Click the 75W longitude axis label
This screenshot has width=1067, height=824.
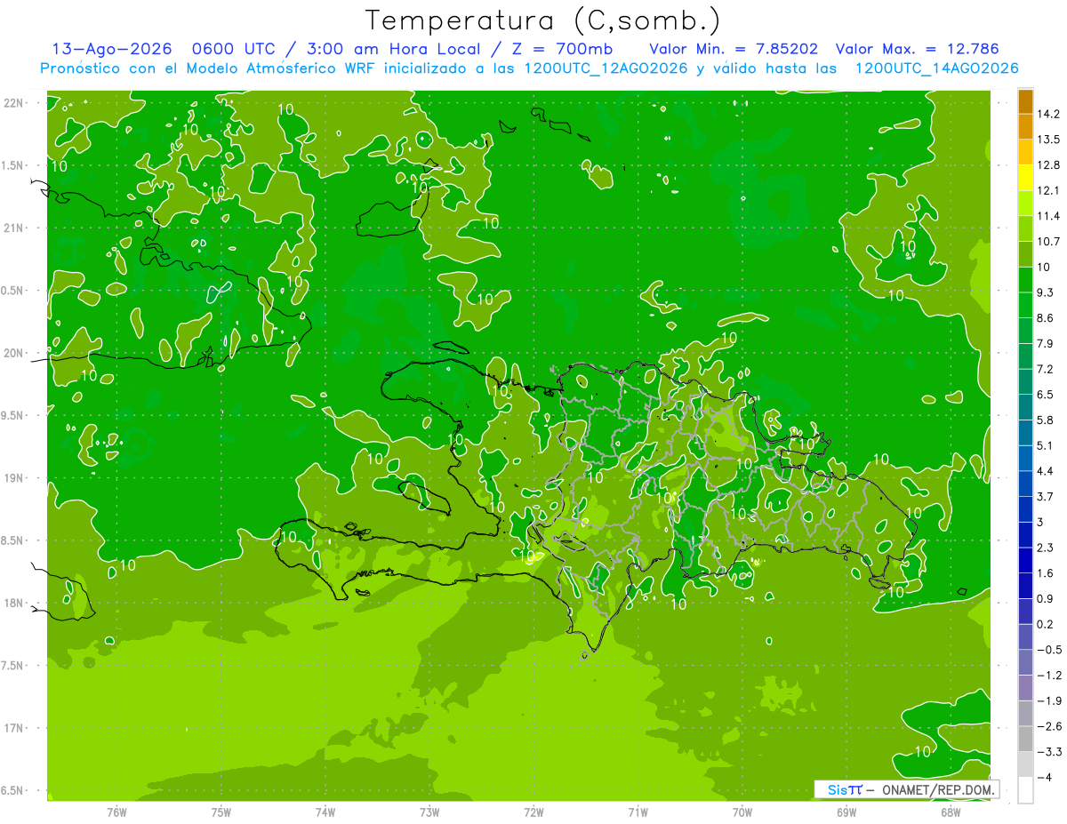(x=221, y=812)
